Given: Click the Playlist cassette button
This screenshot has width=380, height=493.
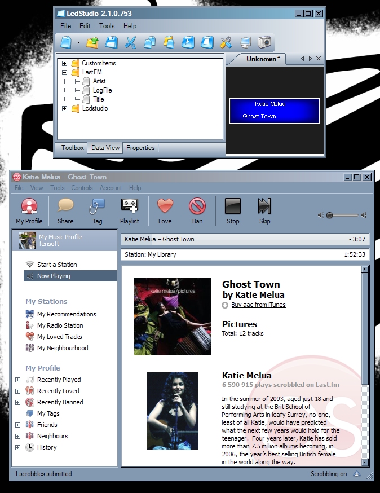Looking at the screenshot, I should pyautogui.click(x=130, y=210).
